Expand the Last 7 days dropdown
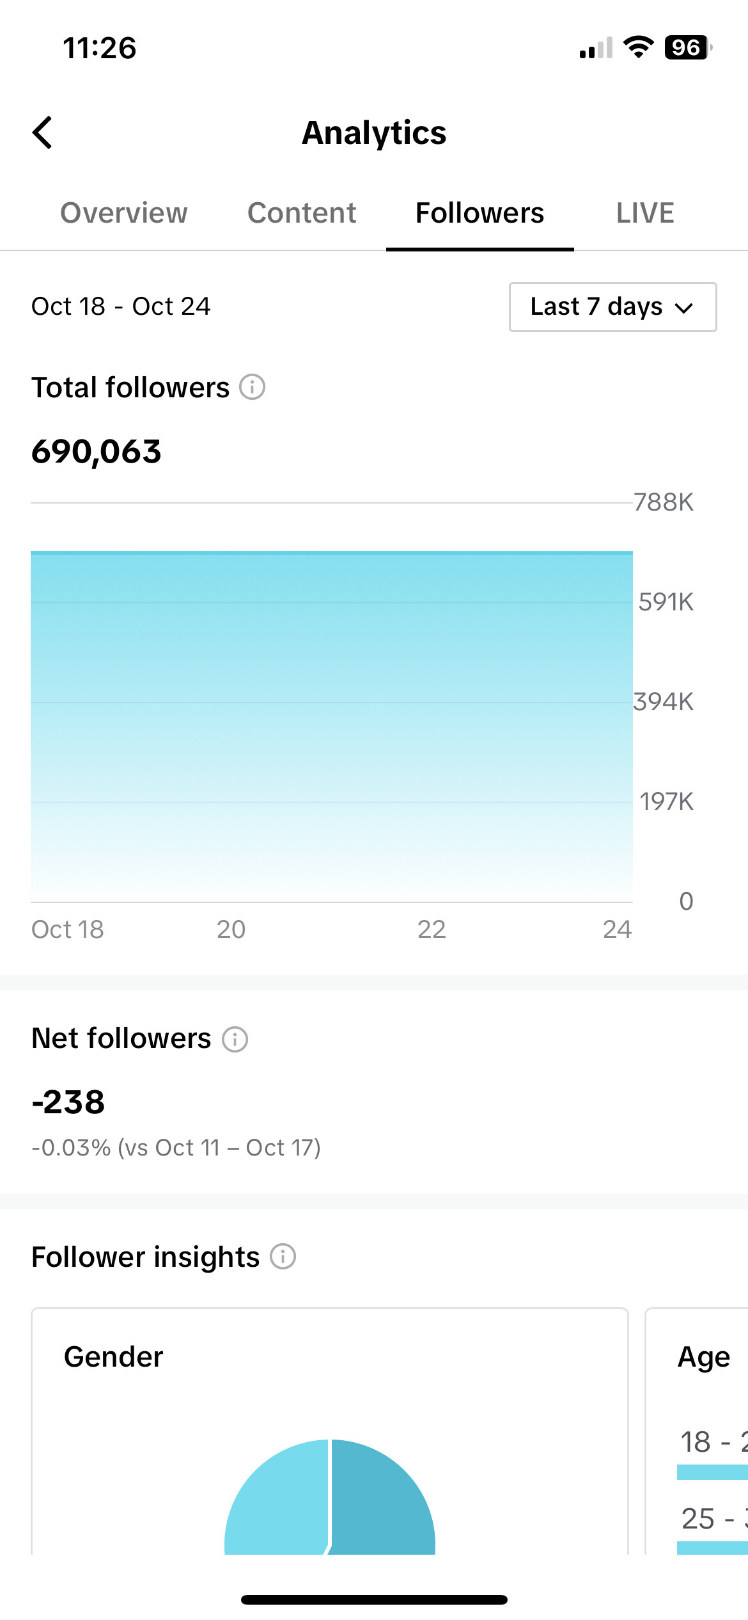Viewport: 748px width, 1620px height. [612, 307]
